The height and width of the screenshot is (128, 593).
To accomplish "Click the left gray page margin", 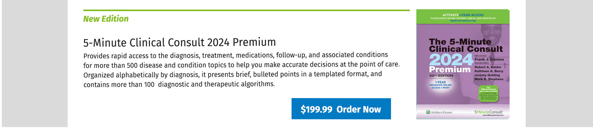I will (35, 64).
